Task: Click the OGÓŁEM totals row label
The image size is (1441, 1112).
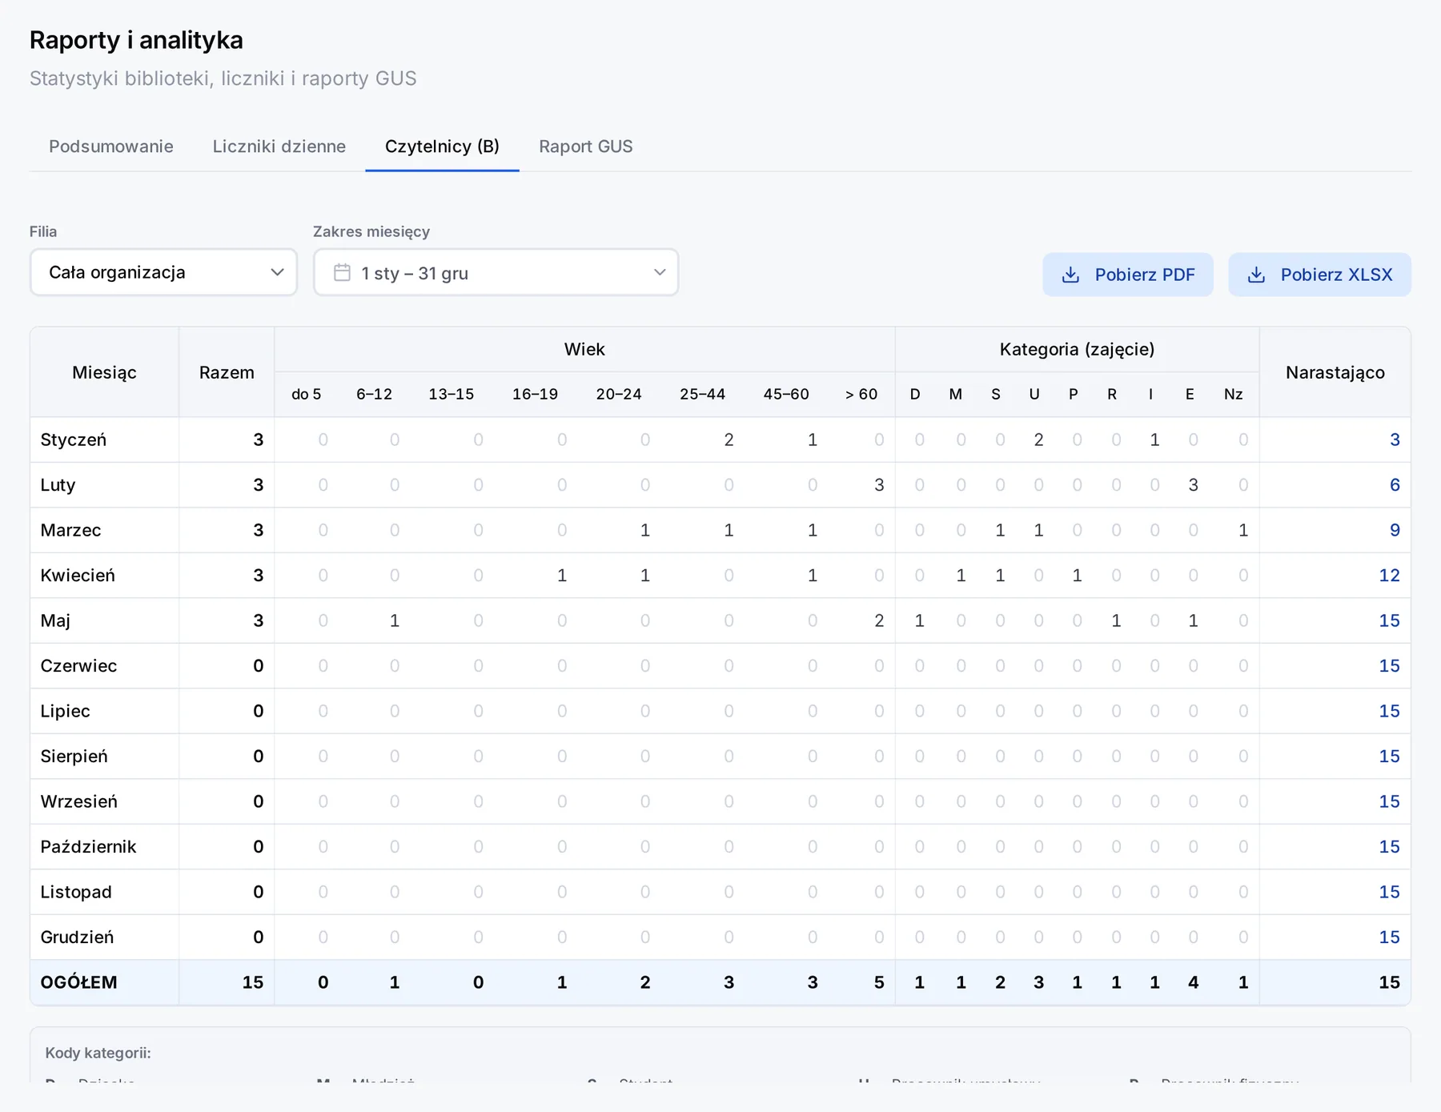Action: [x=78, y=982]
